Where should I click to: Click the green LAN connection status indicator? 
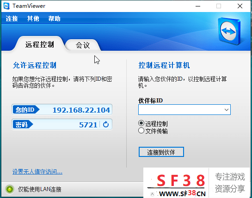coord(10,189)
